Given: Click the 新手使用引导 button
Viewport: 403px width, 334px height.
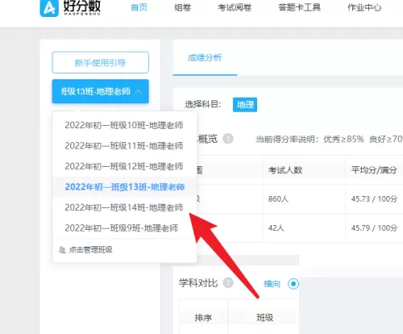Looking at the screenshot, I should pos(101,63).
